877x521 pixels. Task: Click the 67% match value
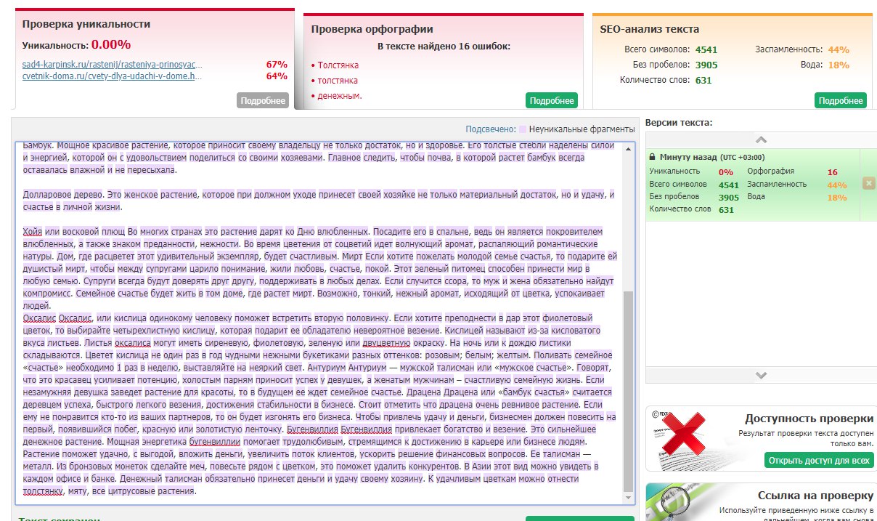(277, 64)
